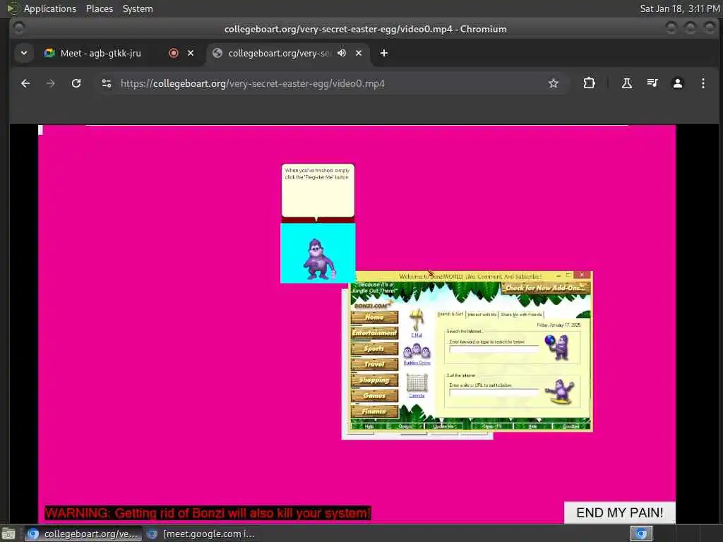Screen dimensions: 723x542
Task: Open Chrome Labs flask icon
Action: pyautogui.click(x=627, y=83)
